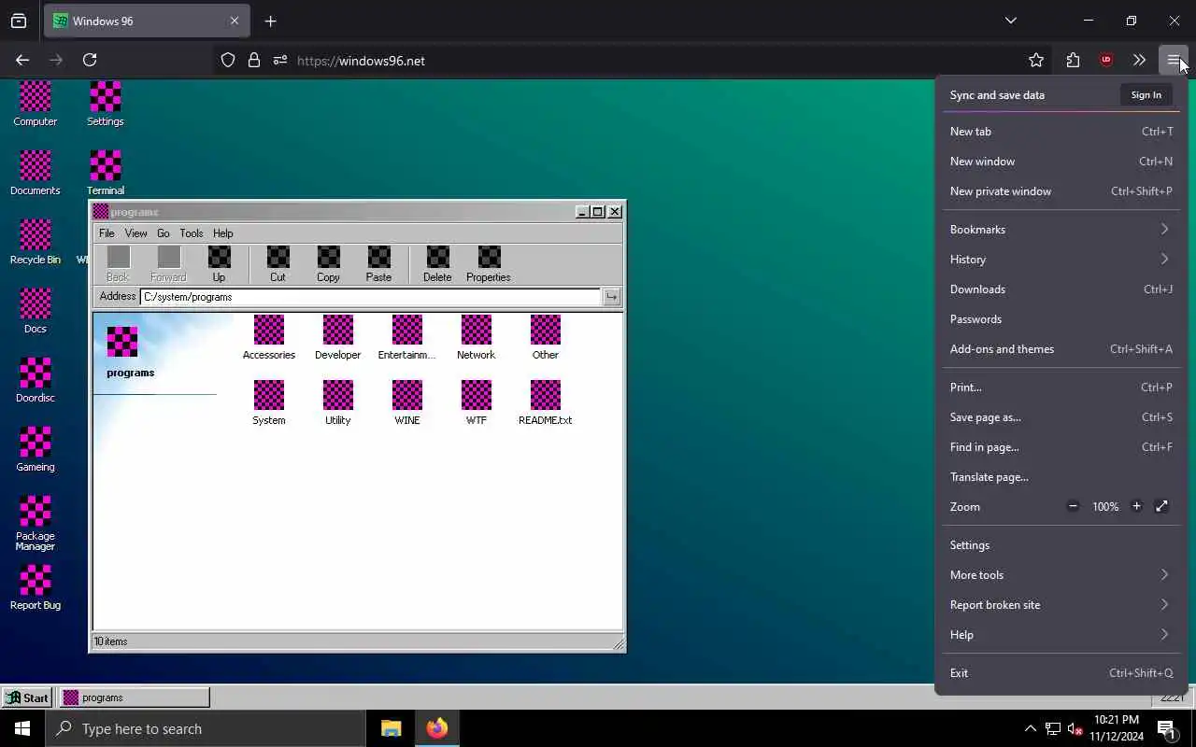Open a new browser tab
This screenshot has width=1196, height=747.
(x=271, y=21)
